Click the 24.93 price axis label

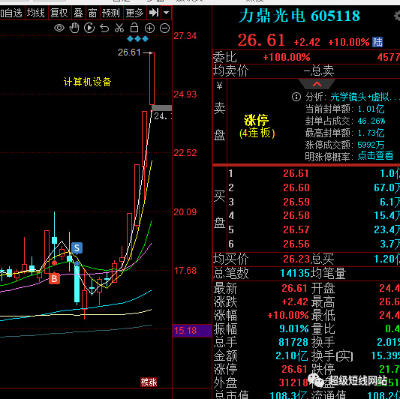(x=185, y=94)
